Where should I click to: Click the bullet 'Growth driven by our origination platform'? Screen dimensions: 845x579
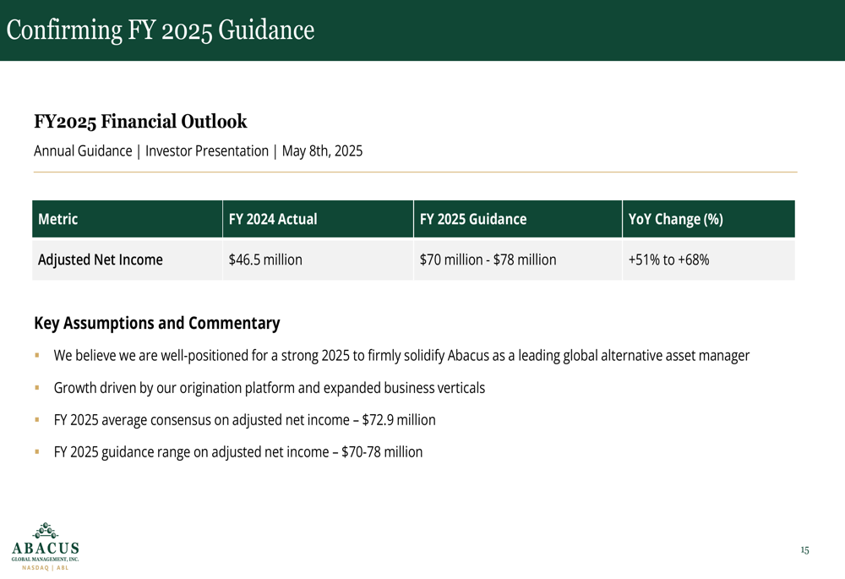[x=269, y=388]
